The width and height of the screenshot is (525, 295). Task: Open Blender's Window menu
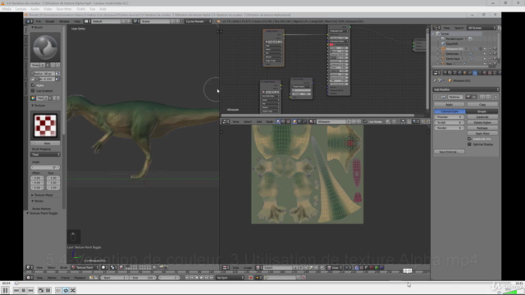(x=64, y=21)
